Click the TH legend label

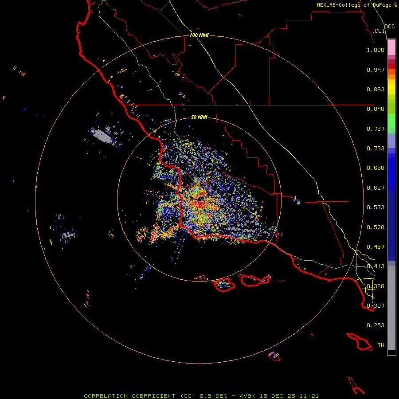click(x=381, y=345)
